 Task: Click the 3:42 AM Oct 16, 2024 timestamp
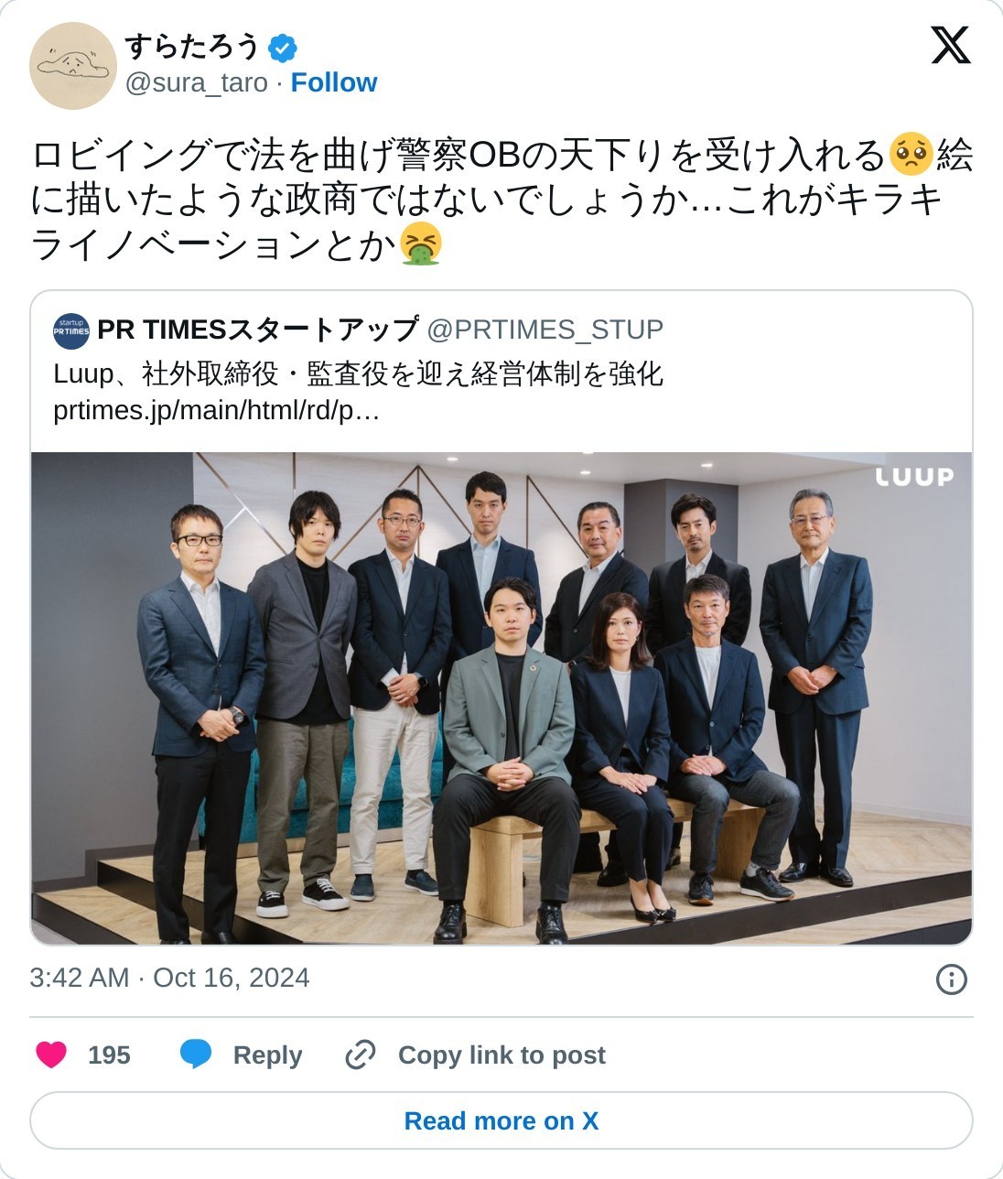[x=169, y=978]
